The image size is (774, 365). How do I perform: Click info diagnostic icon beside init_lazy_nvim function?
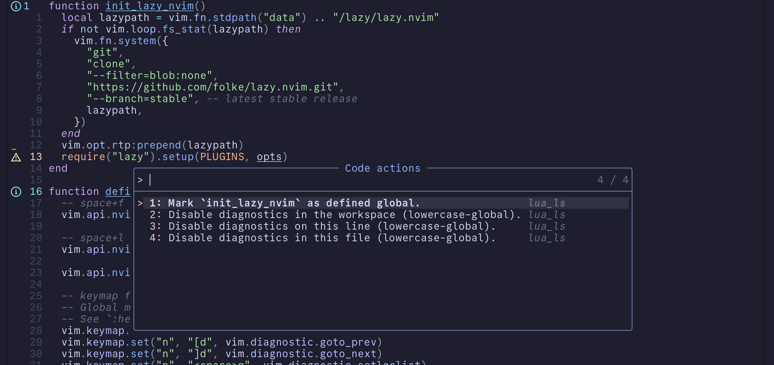(16, 6)
